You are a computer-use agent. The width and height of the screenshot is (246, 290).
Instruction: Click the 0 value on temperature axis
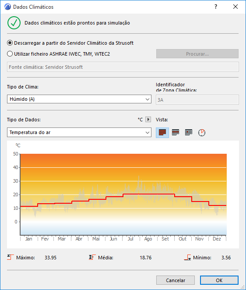coord(16,222)
